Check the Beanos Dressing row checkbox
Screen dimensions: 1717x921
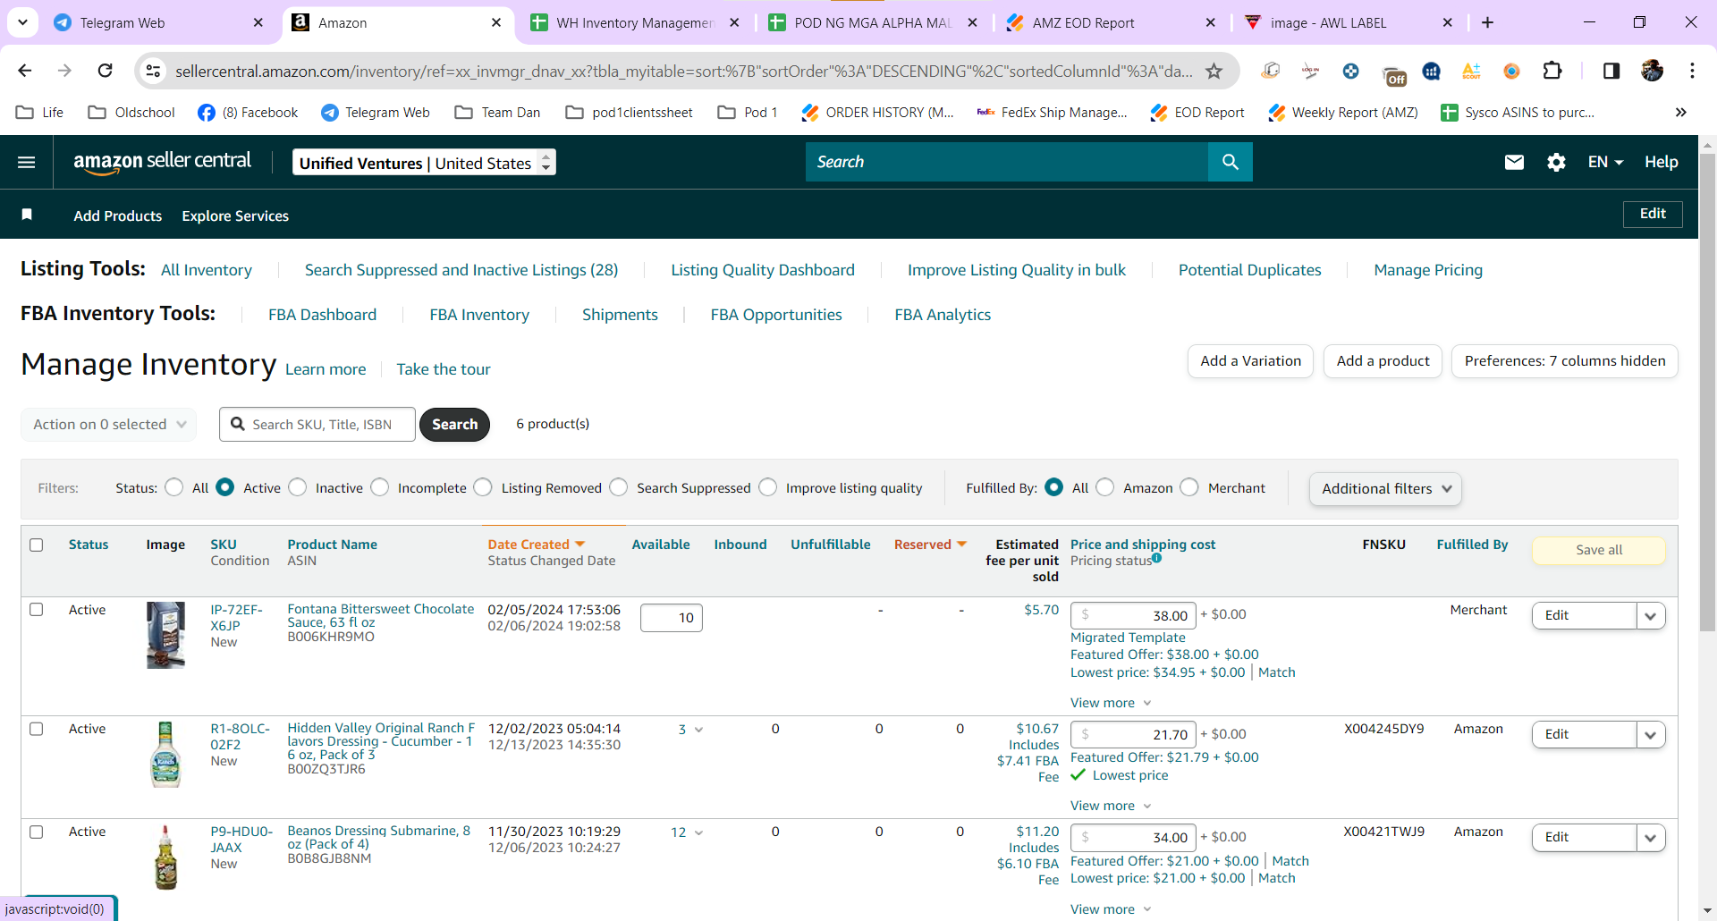coord(37,832)
